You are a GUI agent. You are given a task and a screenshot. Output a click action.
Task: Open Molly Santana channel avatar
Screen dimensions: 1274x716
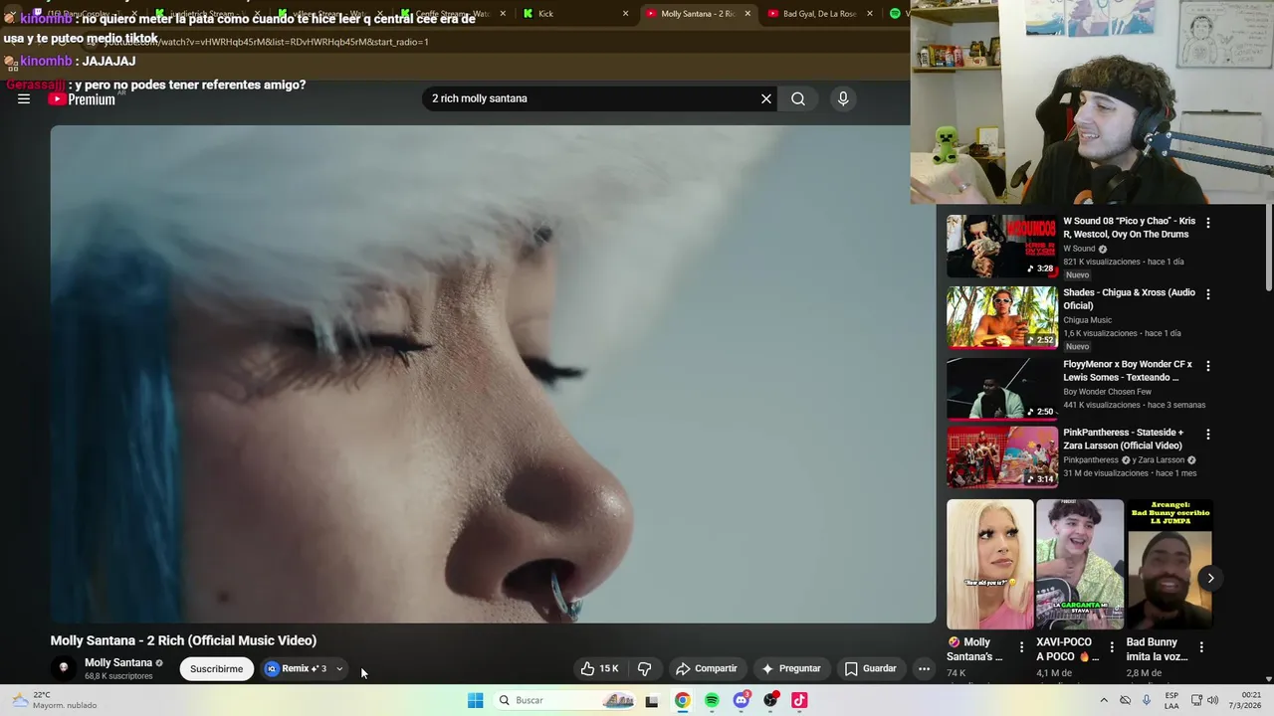point(64,668)
